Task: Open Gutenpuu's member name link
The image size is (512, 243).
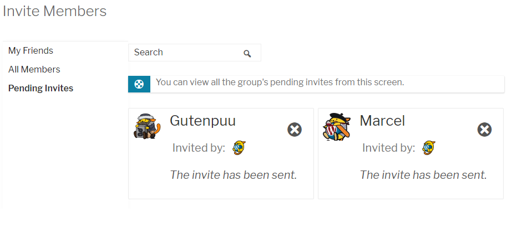Action: pyautogui.click(x=203, y=121)
